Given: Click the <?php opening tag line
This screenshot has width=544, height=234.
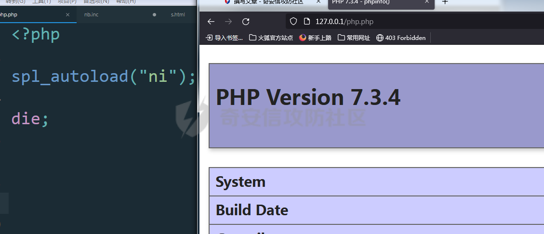Looking at the screenshot, I should 36,35.
